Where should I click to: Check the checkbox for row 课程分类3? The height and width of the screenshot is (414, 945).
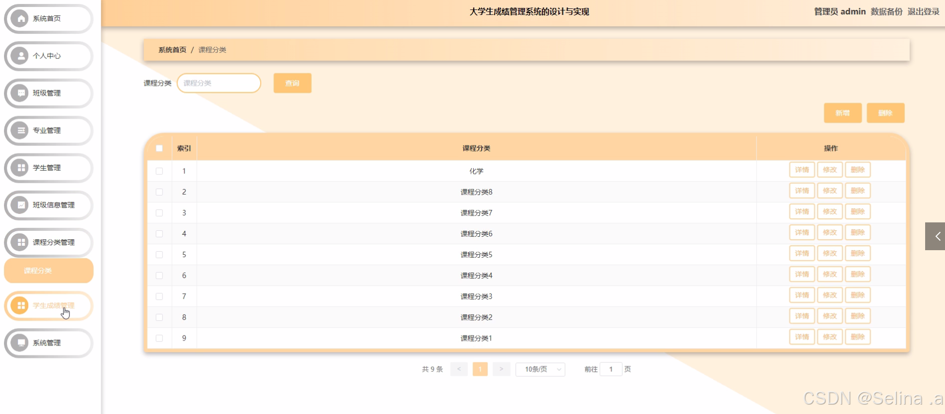(x=159, y=296)
